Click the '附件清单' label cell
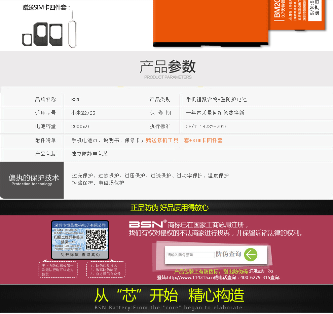The width and height of the screenshot is (333, 314). point(45,141)
